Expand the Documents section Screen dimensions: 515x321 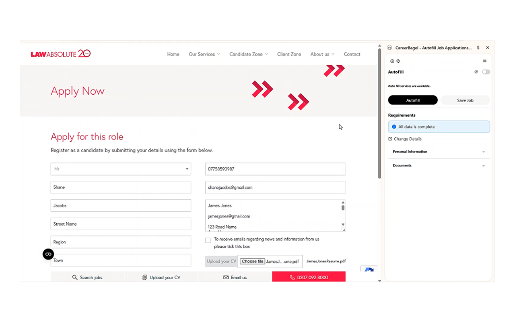coord(439,165)
